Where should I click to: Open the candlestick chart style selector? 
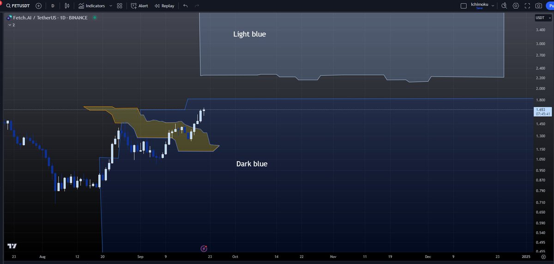point(67,6)
